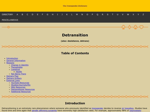View letter W entries
This screenshot has width=150, height=112.
point(128,14)
